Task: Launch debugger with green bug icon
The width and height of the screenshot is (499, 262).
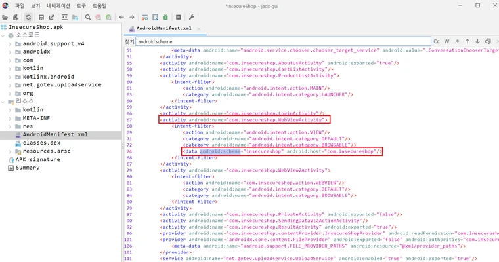Action: [165, 18]
